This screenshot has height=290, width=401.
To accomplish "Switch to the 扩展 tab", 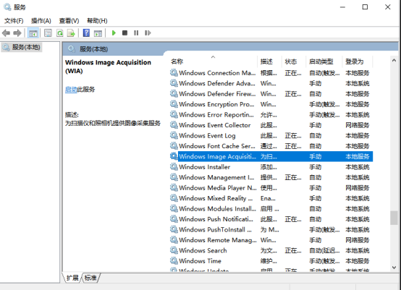I will click(72, 278).
